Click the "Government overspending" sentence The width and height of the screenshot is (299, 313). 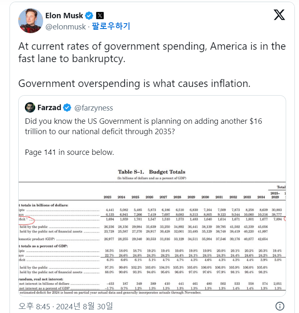tap(134, 83)
